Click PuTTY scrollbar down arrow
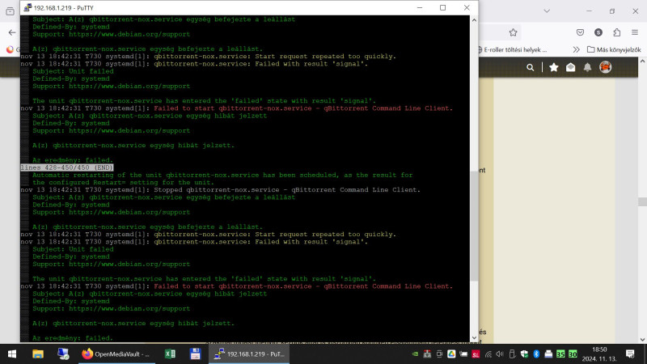Screen dimensions: 647x364 click(x=474, y=337)
